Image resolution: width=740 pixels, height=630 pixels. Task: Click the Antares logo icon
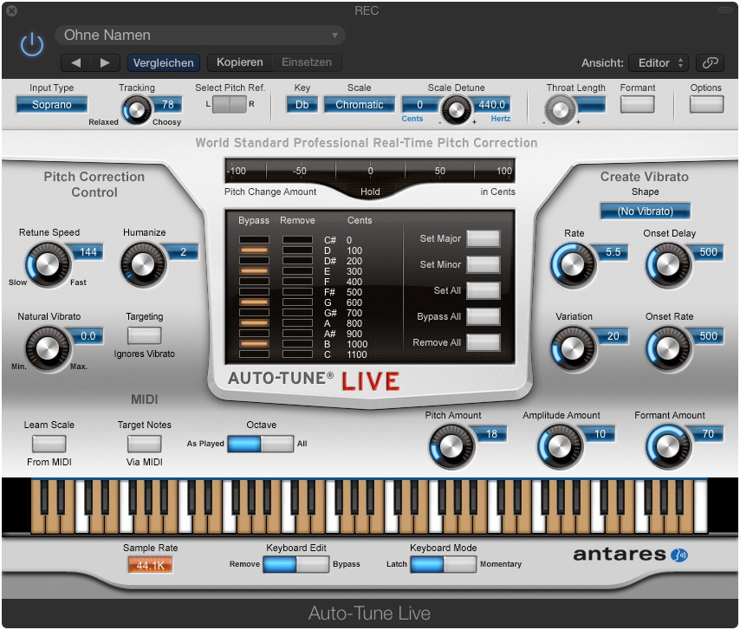[x=679, y=555]
